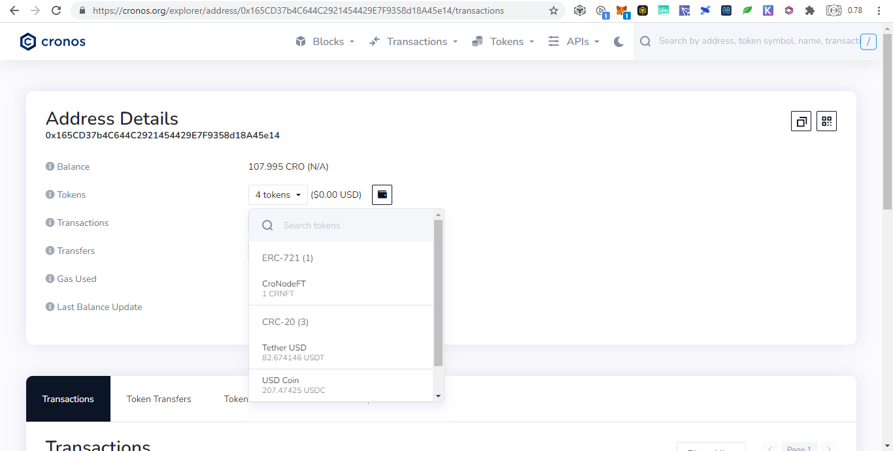Open the Tokens navbar dropdown
The width and height of the screenshot is (893, 451).
[x=503, y=42]
